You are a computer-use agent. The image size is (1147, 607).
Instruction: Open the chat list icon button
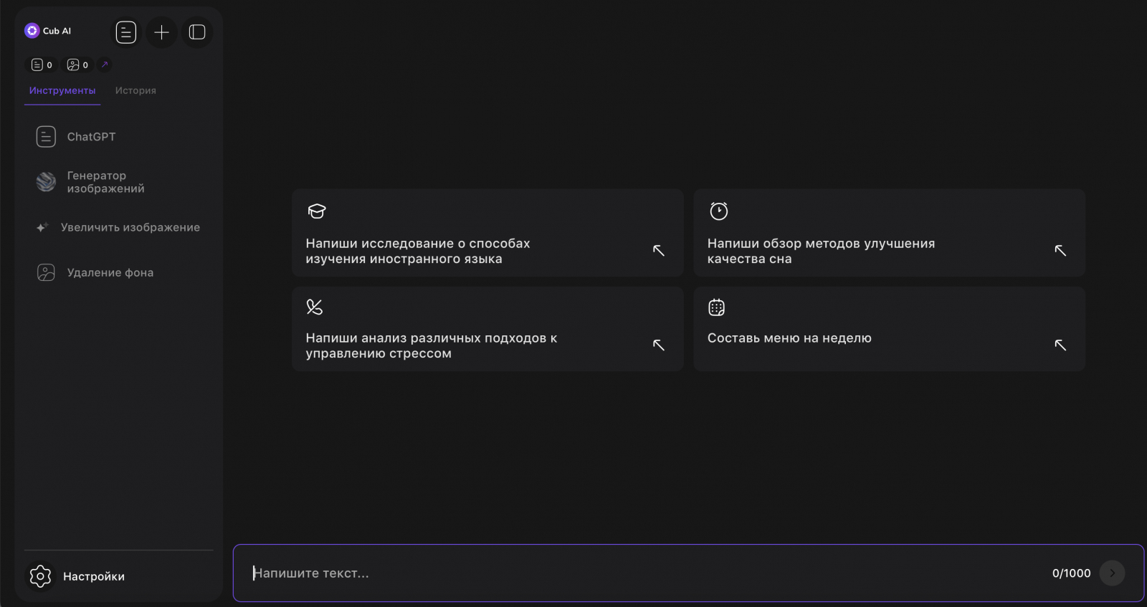pyautogui.click(x=126, y=32)
